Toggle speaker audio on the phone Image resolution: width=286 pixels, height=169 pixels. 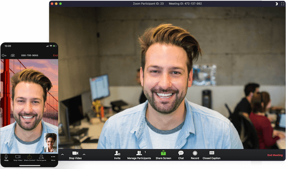pyautogui.click(x=4, y=55)
